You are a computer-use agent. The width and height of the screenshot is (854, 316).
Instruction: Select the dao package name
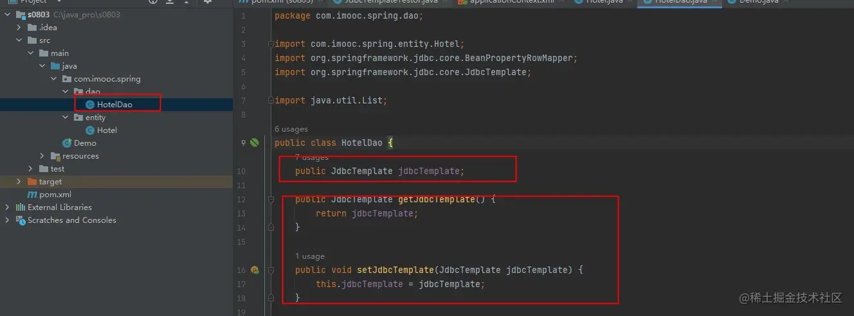point(93,92)
